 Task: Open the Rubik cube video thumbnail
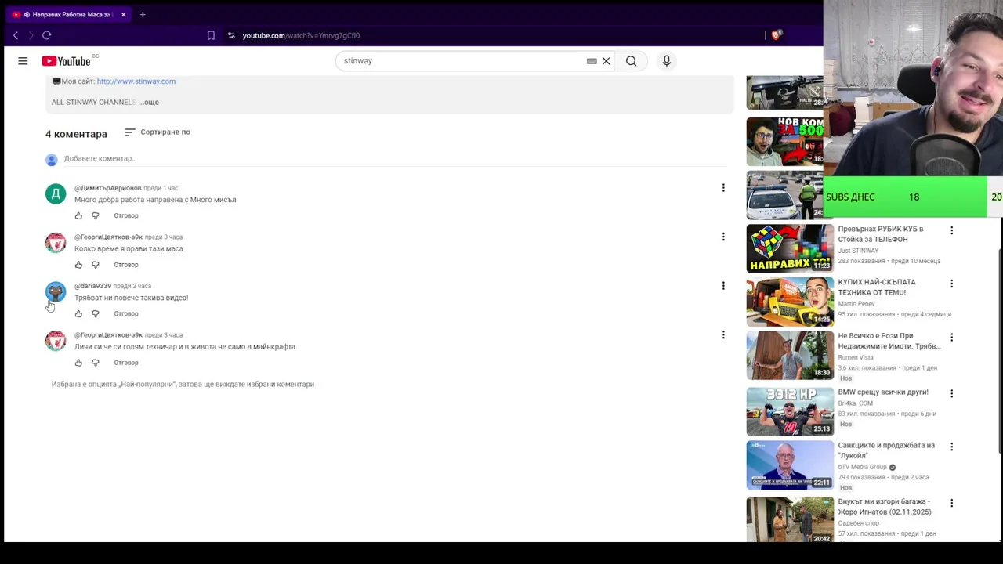[790, 248]
